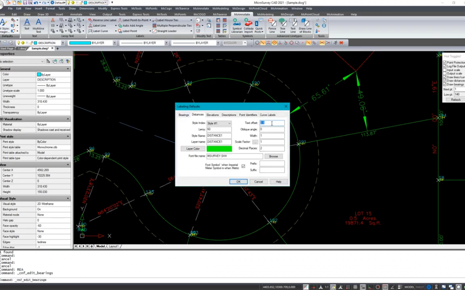The width and height of the screenshot is (465, 290).
Task: Click the Decimal Places input field
Action: tap(272, 149)
